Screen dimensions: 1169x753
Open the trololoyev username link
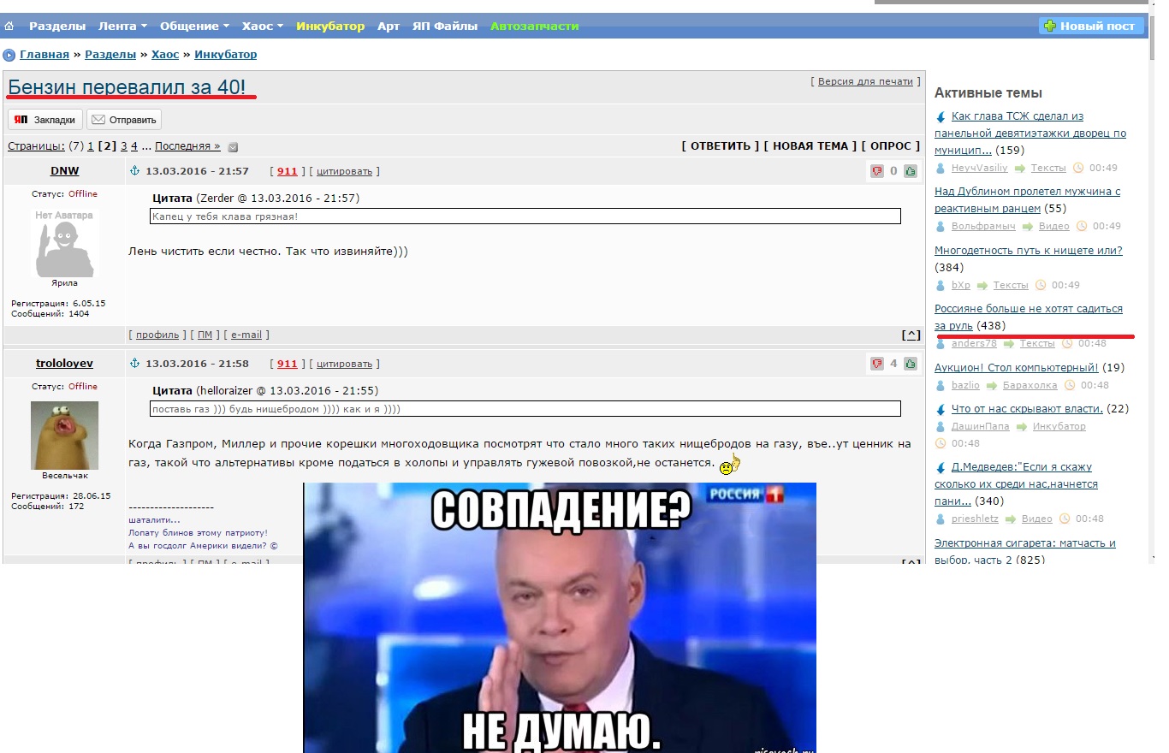point(64,364)
